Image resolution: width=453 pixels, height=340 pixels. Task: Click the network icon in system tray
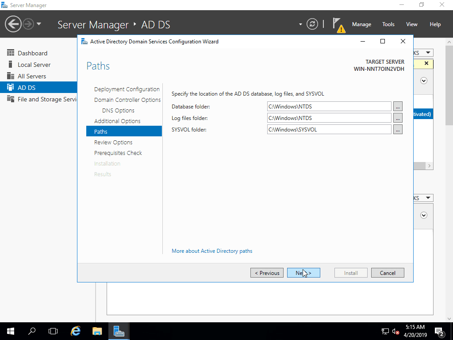385,331
